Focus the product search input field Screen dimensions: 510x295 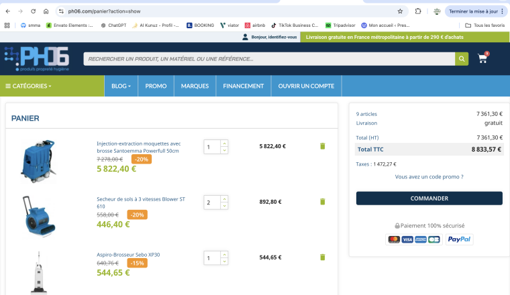pyautogui.click(x=269, y=59)
